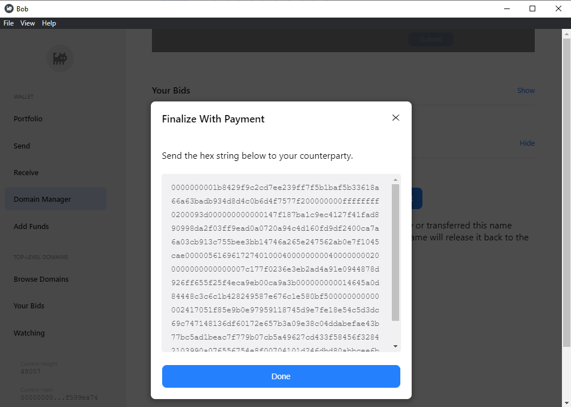The image size is (571, 407).
Task: Open the File menu
Action: tap(9, 23)
